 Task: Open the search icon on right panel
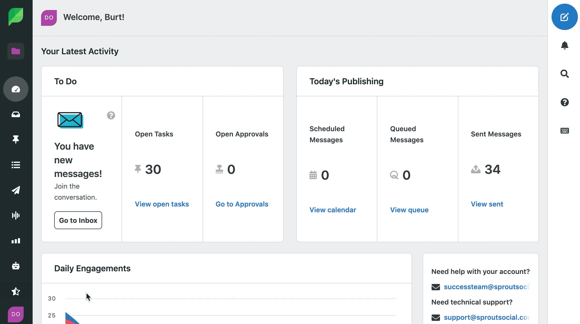[565, 74]
